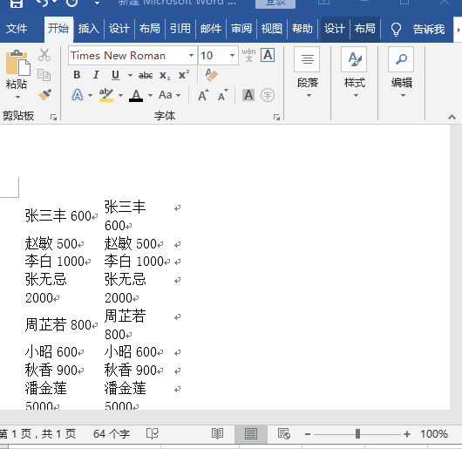Screen dimensions: 462x449
Task: Switch to the Mailings (邮件) tab
Action: [211, 29]
